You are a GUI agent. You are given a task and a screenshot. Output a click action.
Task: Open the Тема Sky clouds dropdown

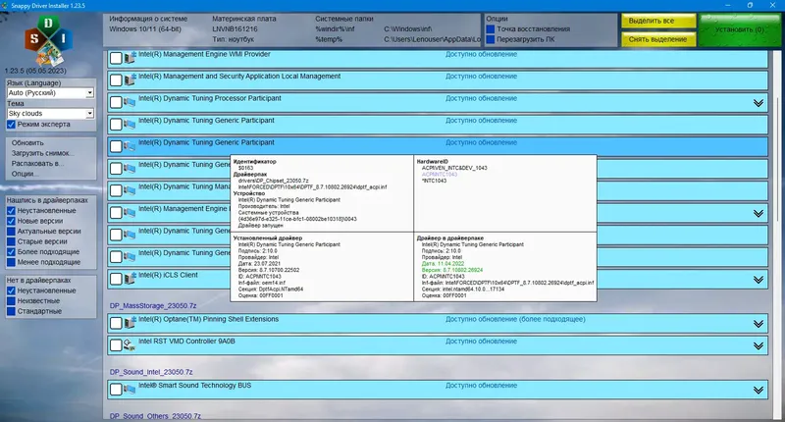pos(50,114)
